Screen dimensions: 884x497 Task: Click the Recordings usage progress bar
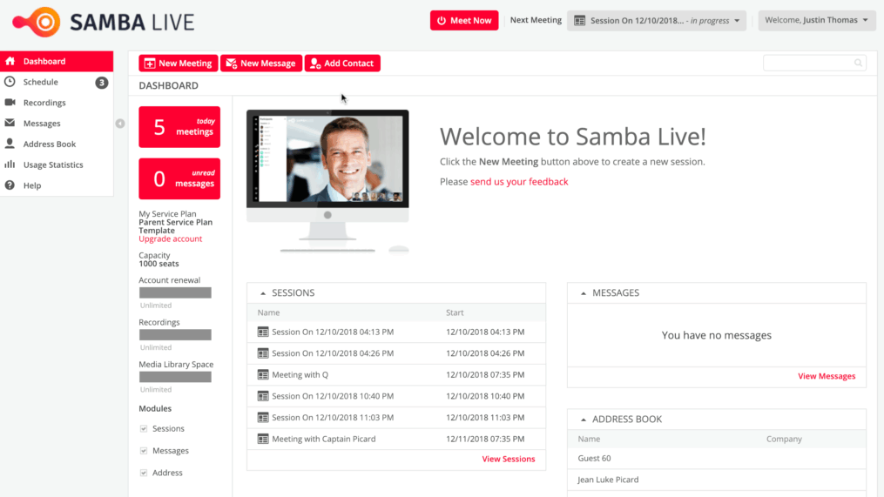175,335
